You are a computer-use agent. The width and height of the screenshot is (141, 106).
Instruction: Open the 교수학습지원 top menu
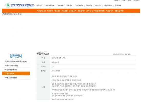point(50,5)
